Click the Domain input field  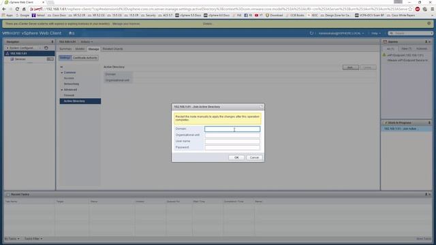click(232, 129)
